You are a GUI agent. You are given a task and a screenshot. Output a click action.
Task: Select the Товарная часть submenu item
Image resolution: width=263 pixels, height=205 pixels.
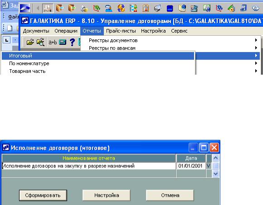[x=98, y=71]
